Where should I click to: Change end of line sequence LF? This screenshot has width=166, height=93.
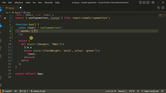pos(138,91)
